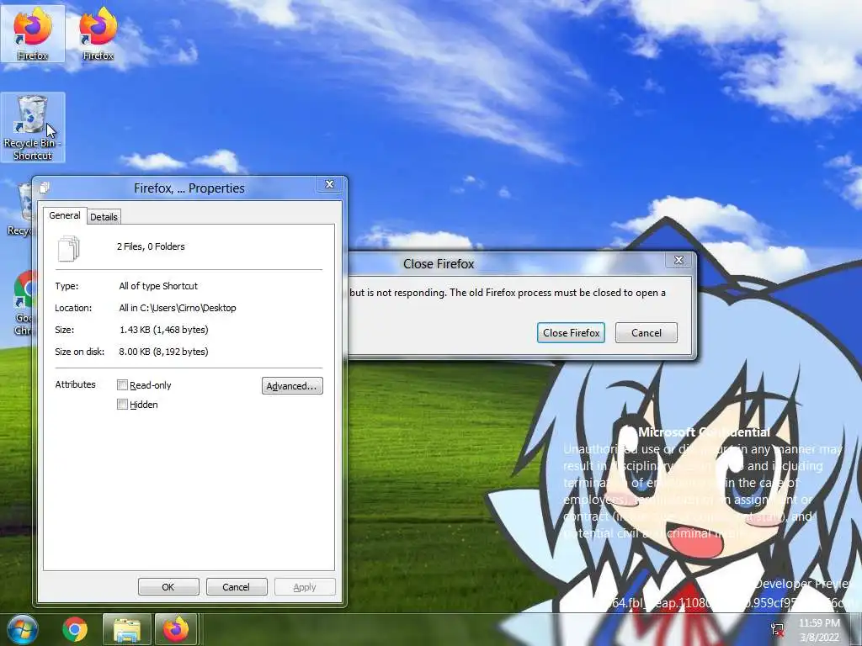Click the 'All of type Shortcut' value

point(158,286)
